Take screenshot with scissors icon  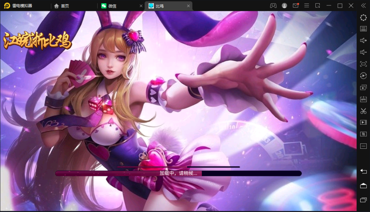tap(363, 111)
